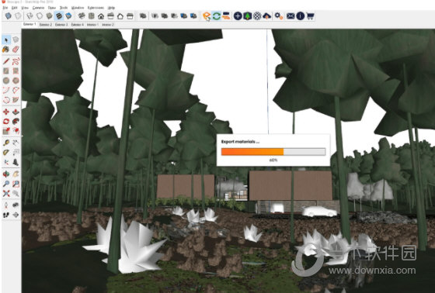Screen dimensions: 435x293
Task: Switch to Exterior 3 scene tab
Action: 61,25
